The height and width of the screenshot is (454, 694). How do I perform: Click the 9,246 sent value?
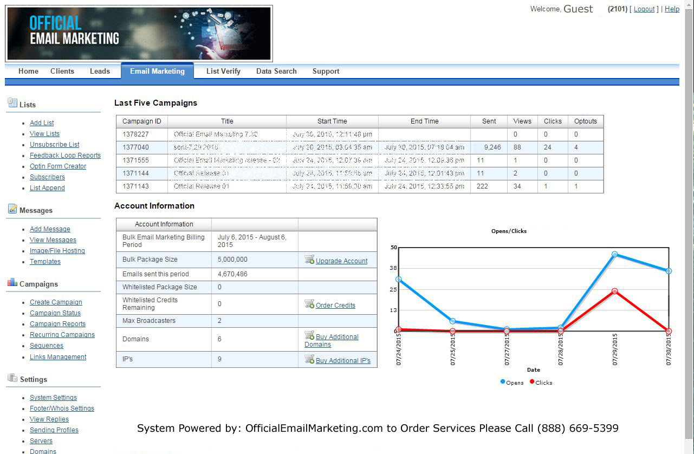click(492, 147)
